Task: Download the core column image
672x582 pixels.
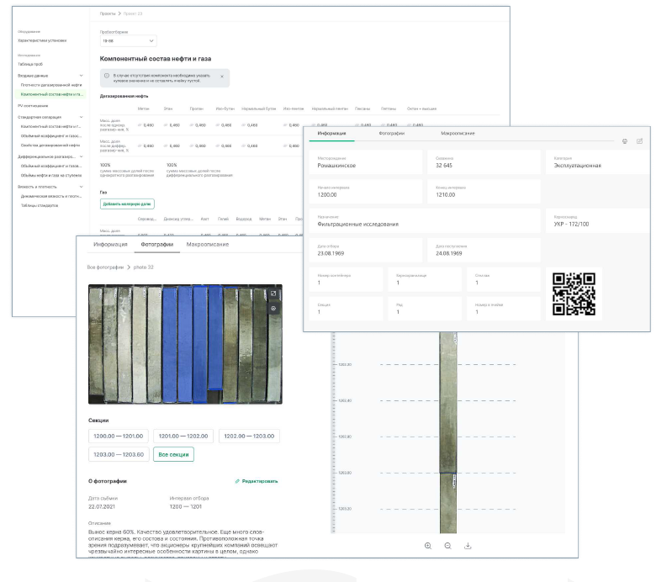Action: 468,546
